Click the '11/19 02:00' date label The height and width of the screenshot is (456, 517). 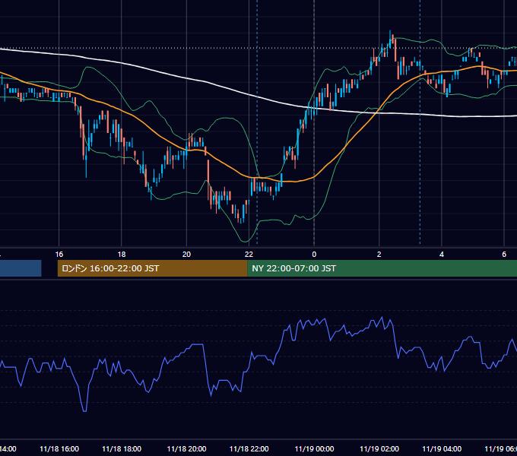coord(379,448)
